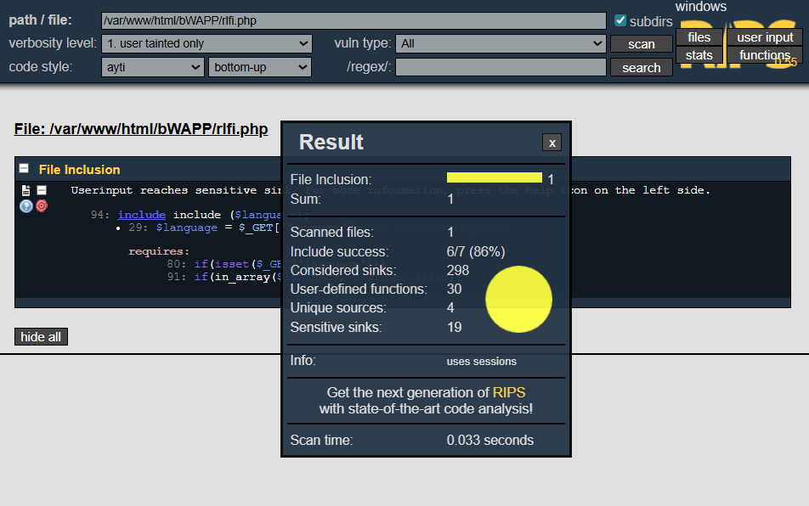Screen dimensions: 809x506
Task: Show the functions window
Action: click(x=764, y=55)
